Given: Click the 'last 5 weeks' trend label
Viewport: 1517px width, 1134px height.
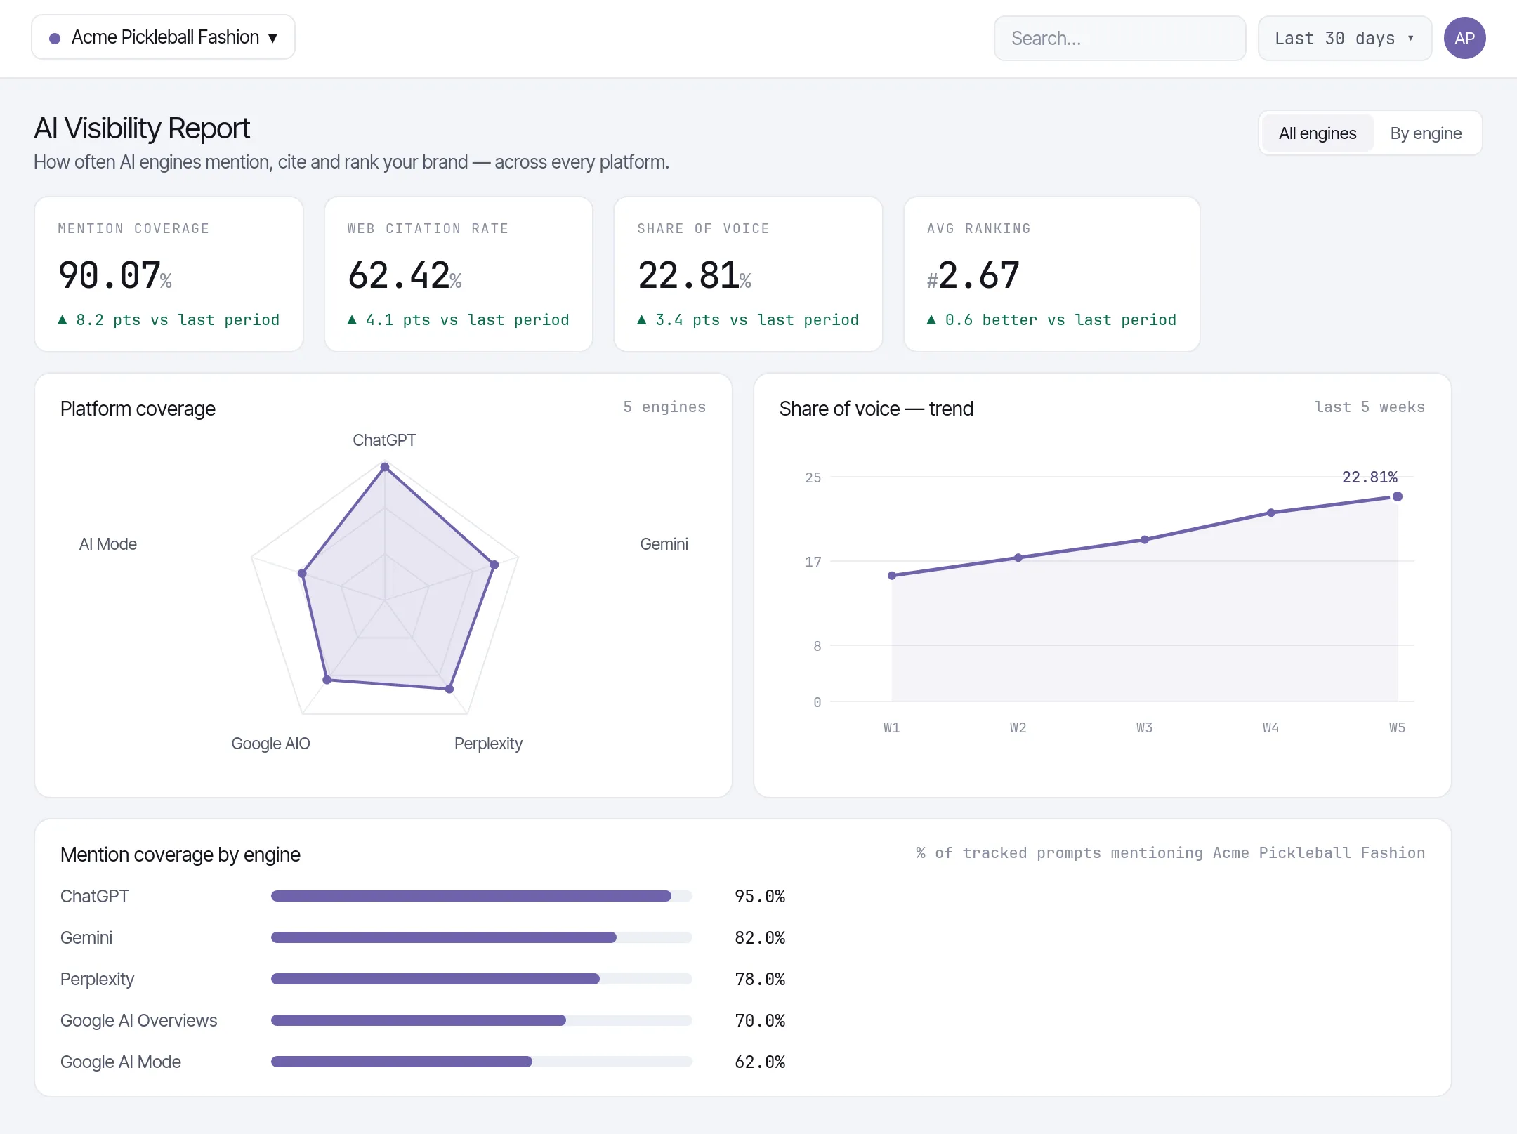Looking at the screenshot, I should [x=1370, y=407].
